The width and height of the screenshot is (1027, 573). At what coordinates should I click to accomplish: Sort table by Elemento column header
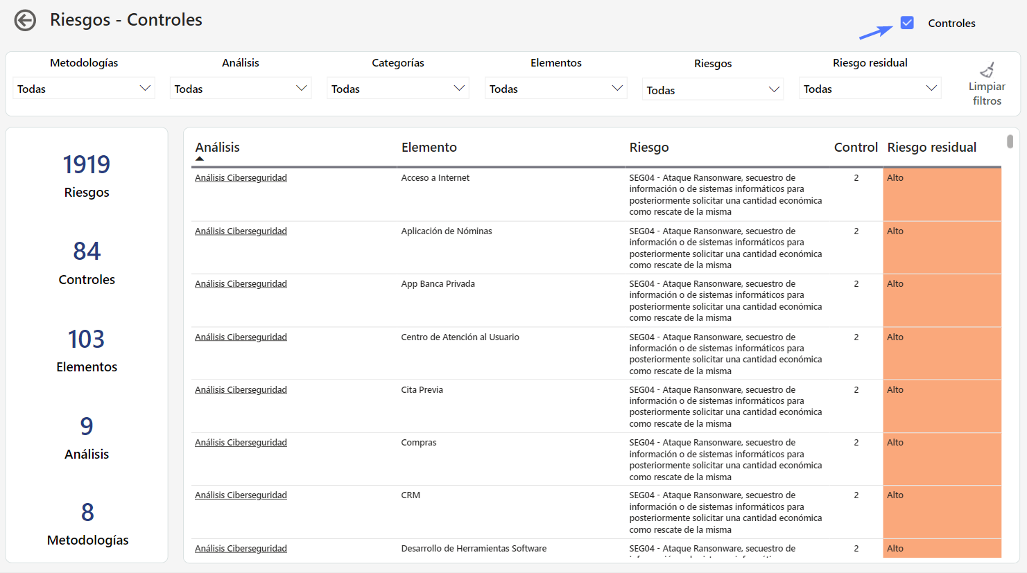429,148
